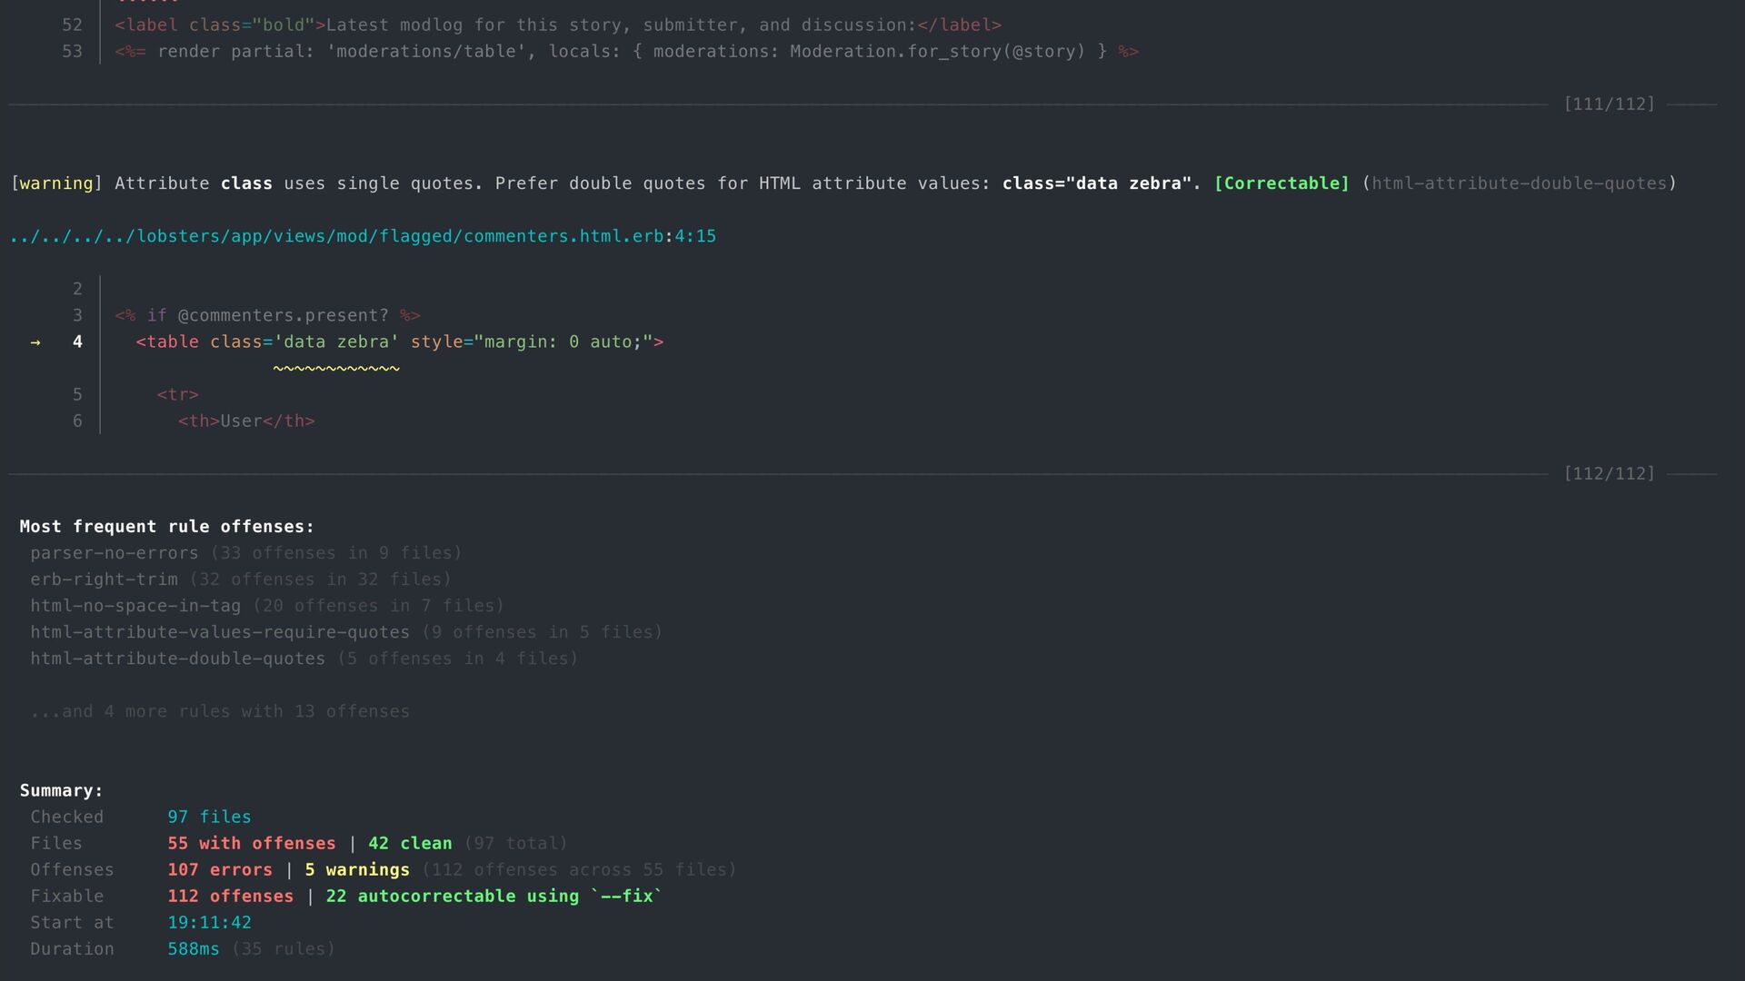The image size is (1745, 981).
Task: Click html-no-space-in-tag rule entry
Action: pyautogui.click(x=135, y=606)
